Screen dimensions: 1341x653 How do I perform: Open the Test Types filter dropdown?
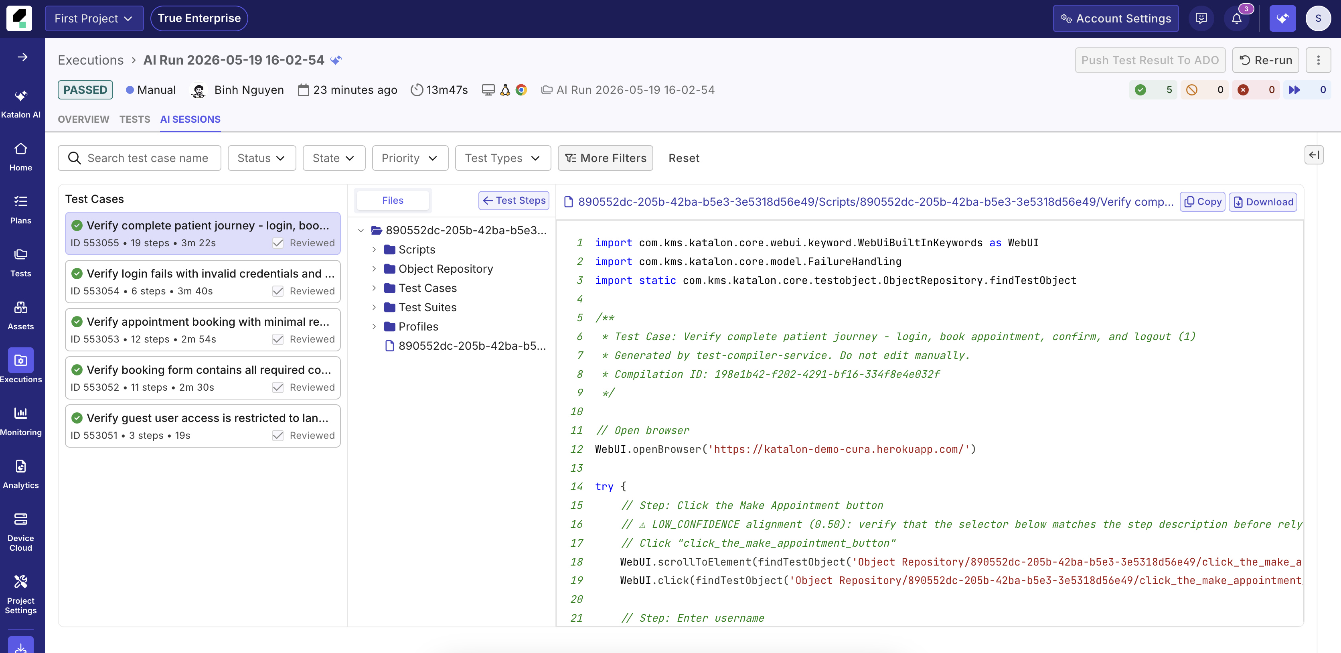pos(503,158)
